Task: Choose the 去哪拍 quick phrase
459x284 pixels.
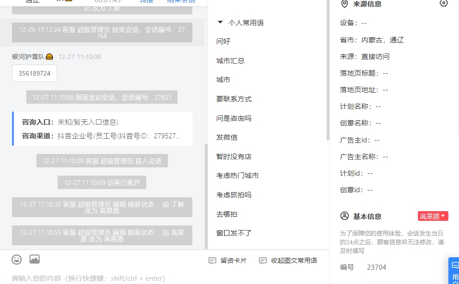Action: tap(227, 214)
